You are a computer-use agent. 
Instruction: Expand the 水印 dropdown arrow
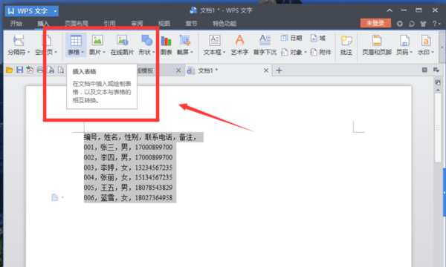(x=433, y=52)
